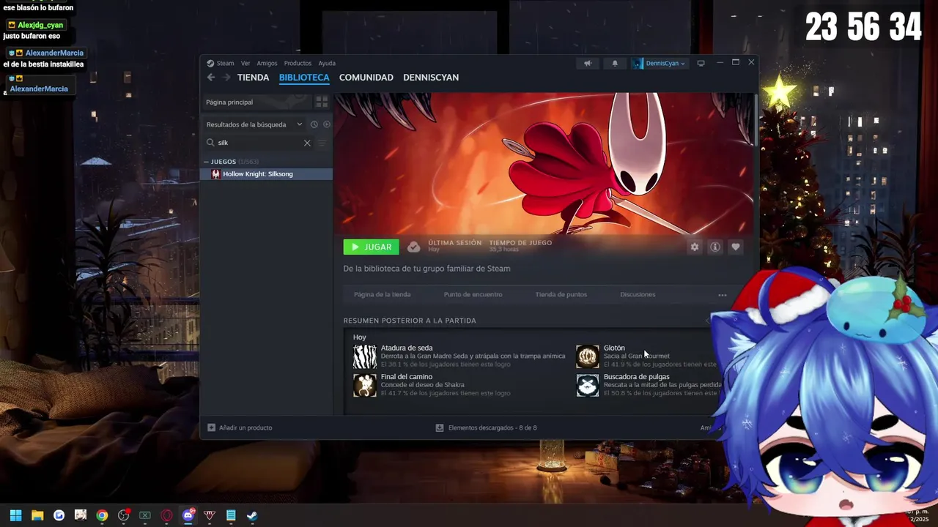The width and height of the screenshot is (938, 527).
Task: Clear the silk search with X
Action: [307, 143]
